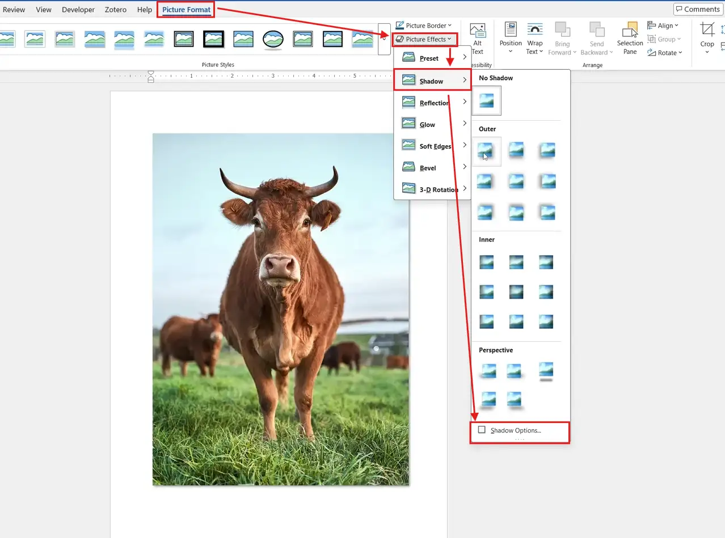725x538 pixels.
Task: Pick Inner shadow Inside: Top Left preset
Action: coord(486,262)
